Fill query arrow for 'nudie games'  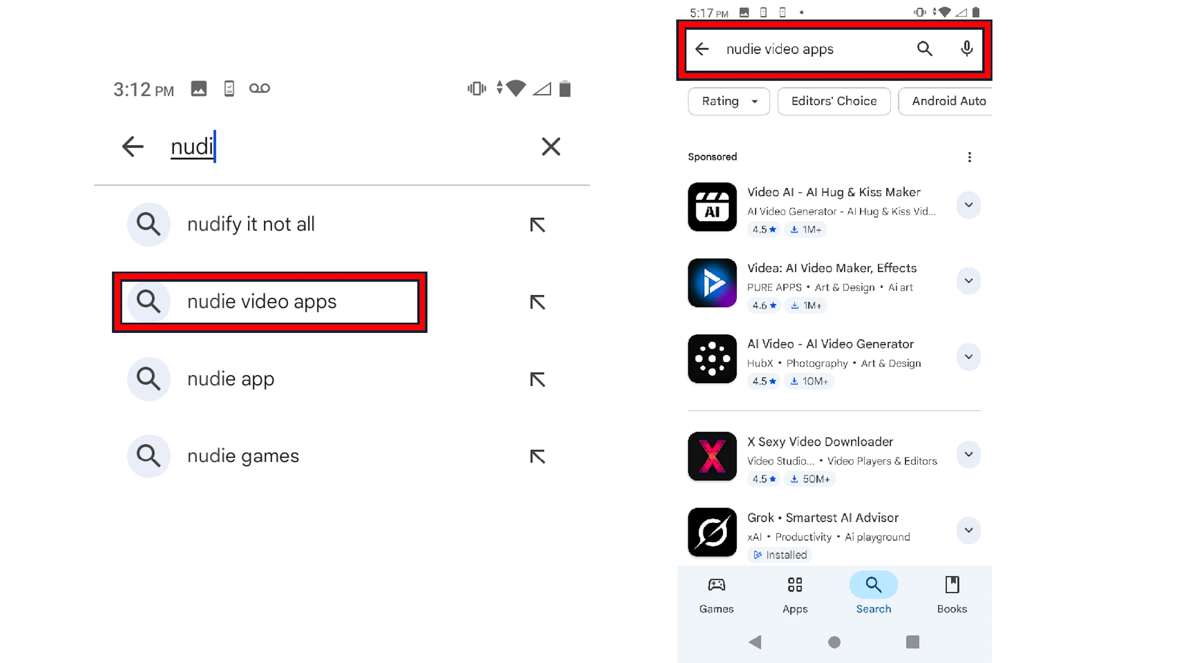click(x=537, y=456)
